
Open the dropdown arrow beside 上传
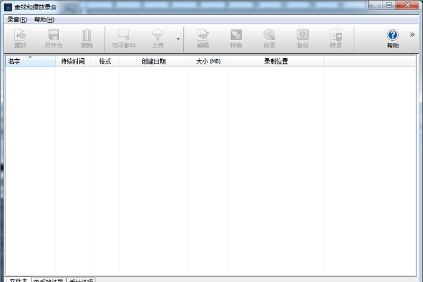(x=178, y=39)
